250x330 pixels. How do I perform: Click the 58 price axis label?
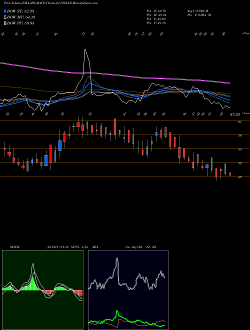pos(239,135)
